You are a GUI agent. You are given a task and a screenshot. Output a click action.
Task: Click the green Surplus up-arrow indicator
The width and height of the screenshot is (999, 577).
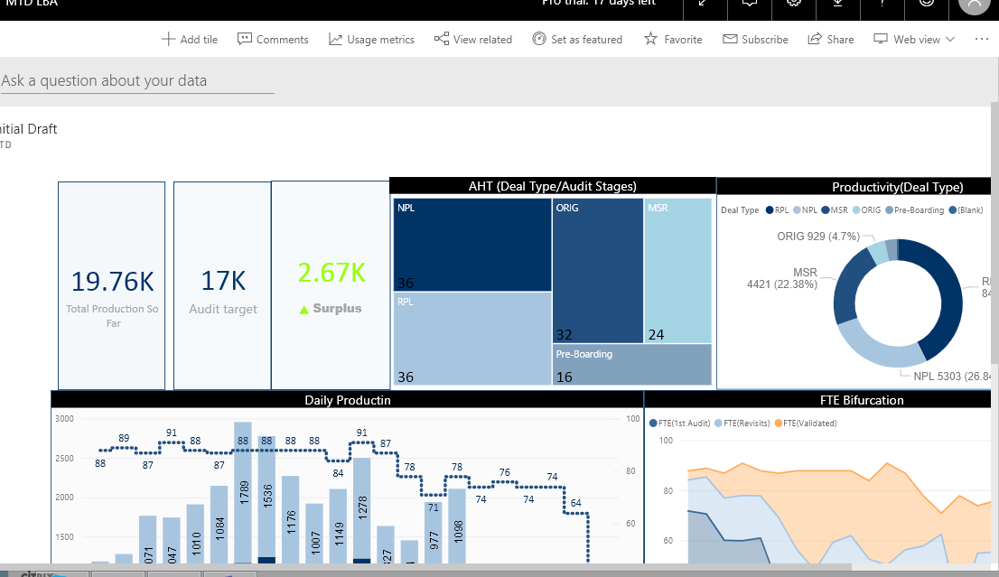coord(303,310)
